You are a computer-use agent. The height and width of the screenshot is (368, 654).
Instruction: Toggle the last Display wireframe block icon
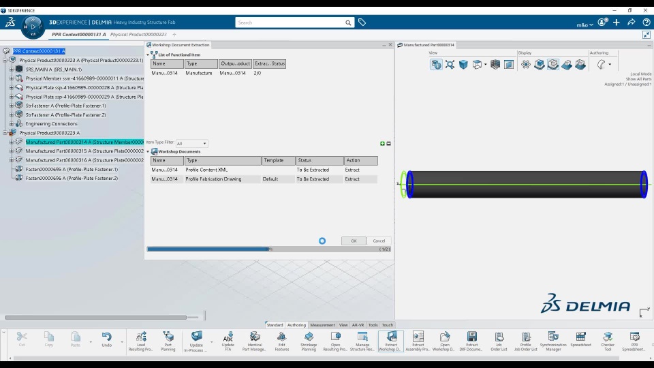tap(580, 64)
